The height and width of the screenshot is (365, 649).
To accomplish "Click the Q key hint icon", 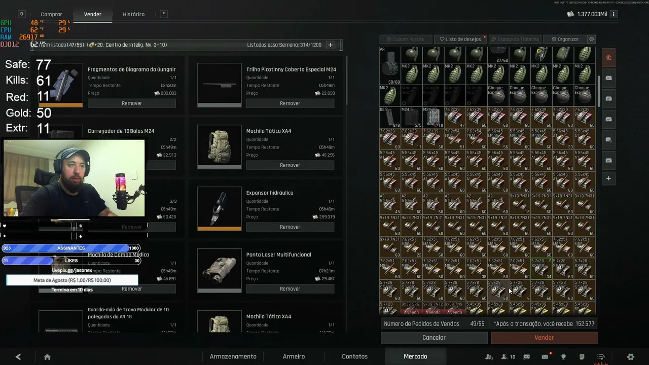I will 22,14.
